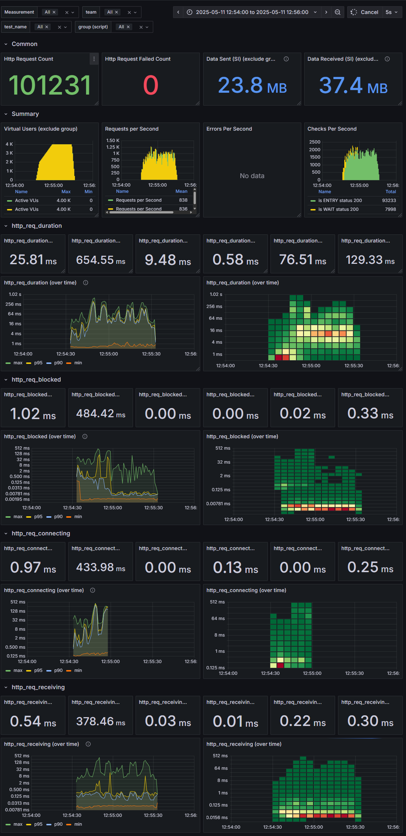Open the time range picker
406x836 pixels.
point(252,12)
